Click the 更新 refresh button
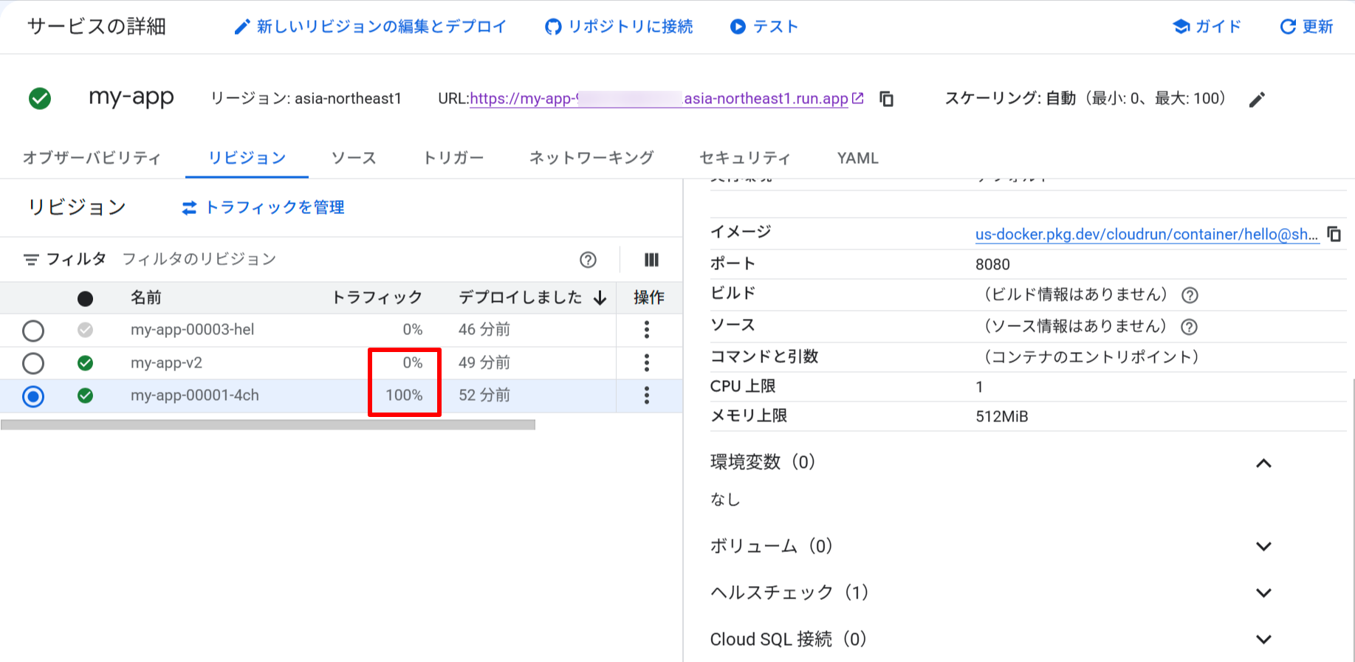The width and height of the screenshot is (1355, 662). tap(1306, 27)
